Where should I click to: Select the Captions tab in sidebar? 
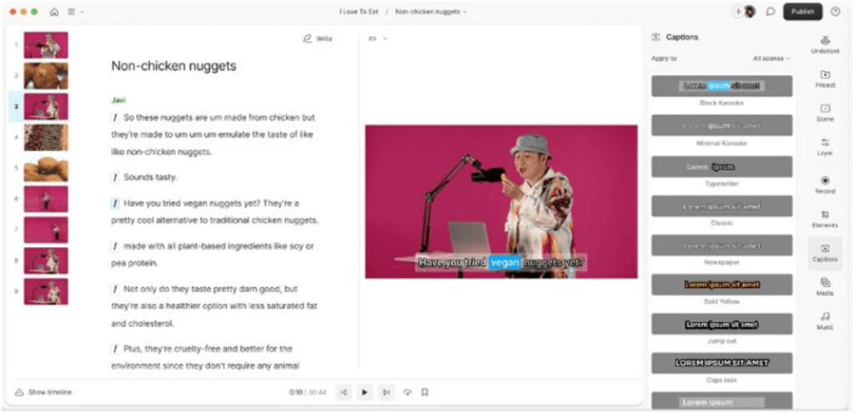tap(825, 254)
